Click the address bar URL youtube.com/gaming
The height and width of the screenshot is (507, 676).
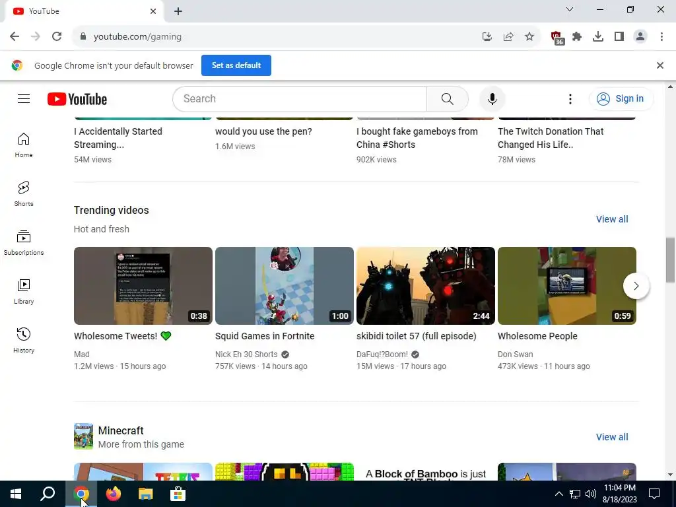coord(137,37)
